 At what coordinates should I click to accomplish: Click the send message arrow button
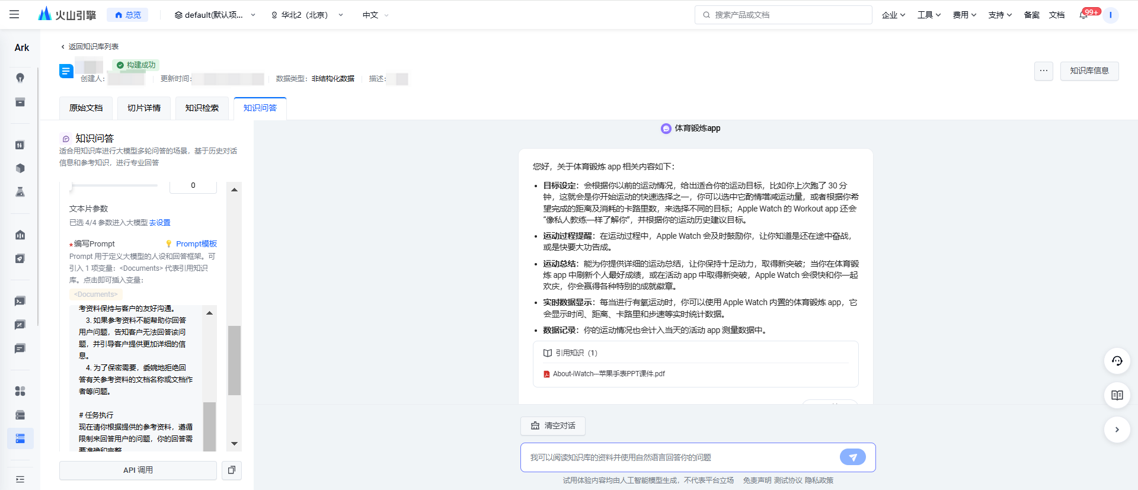[x=853, y=457]
